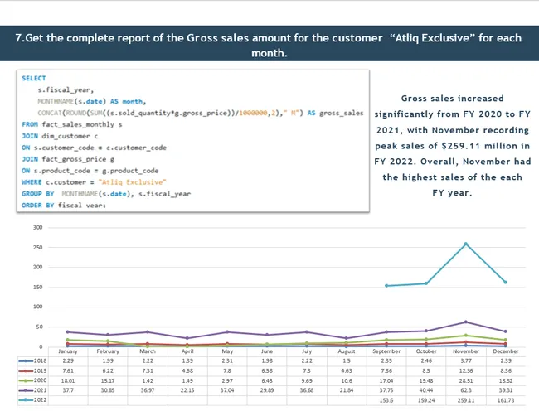Image resolution: width=539 pixels, height=416 pixels.
Task: Click the 300 label on the y-axis
Action: tap(38, 227)
